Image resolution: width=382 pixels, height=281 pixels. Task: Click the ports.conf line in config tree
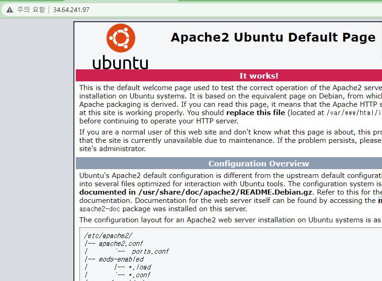[x=150, y=251]
